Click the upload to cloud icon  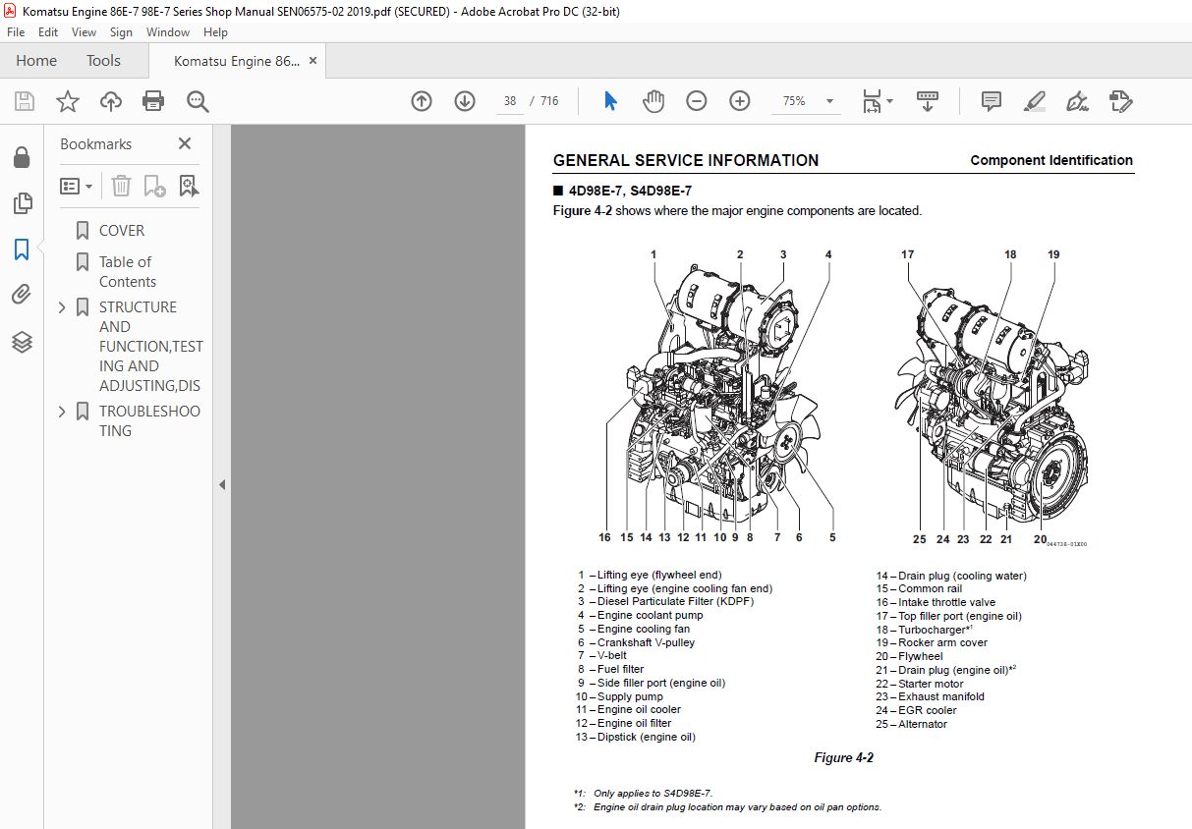click(111, 101)
